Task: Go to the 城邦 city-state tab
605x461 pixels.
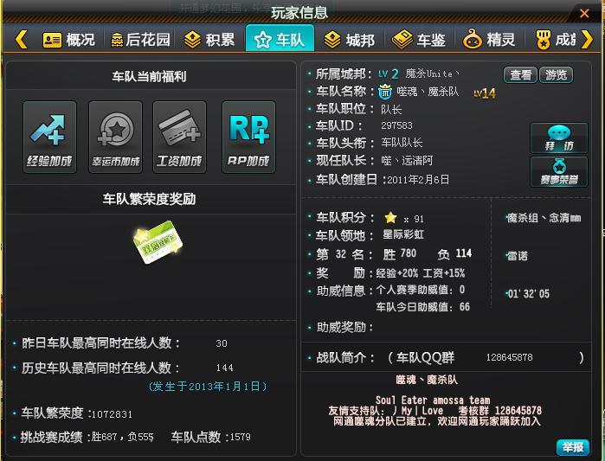Action: tap(349, 40)
